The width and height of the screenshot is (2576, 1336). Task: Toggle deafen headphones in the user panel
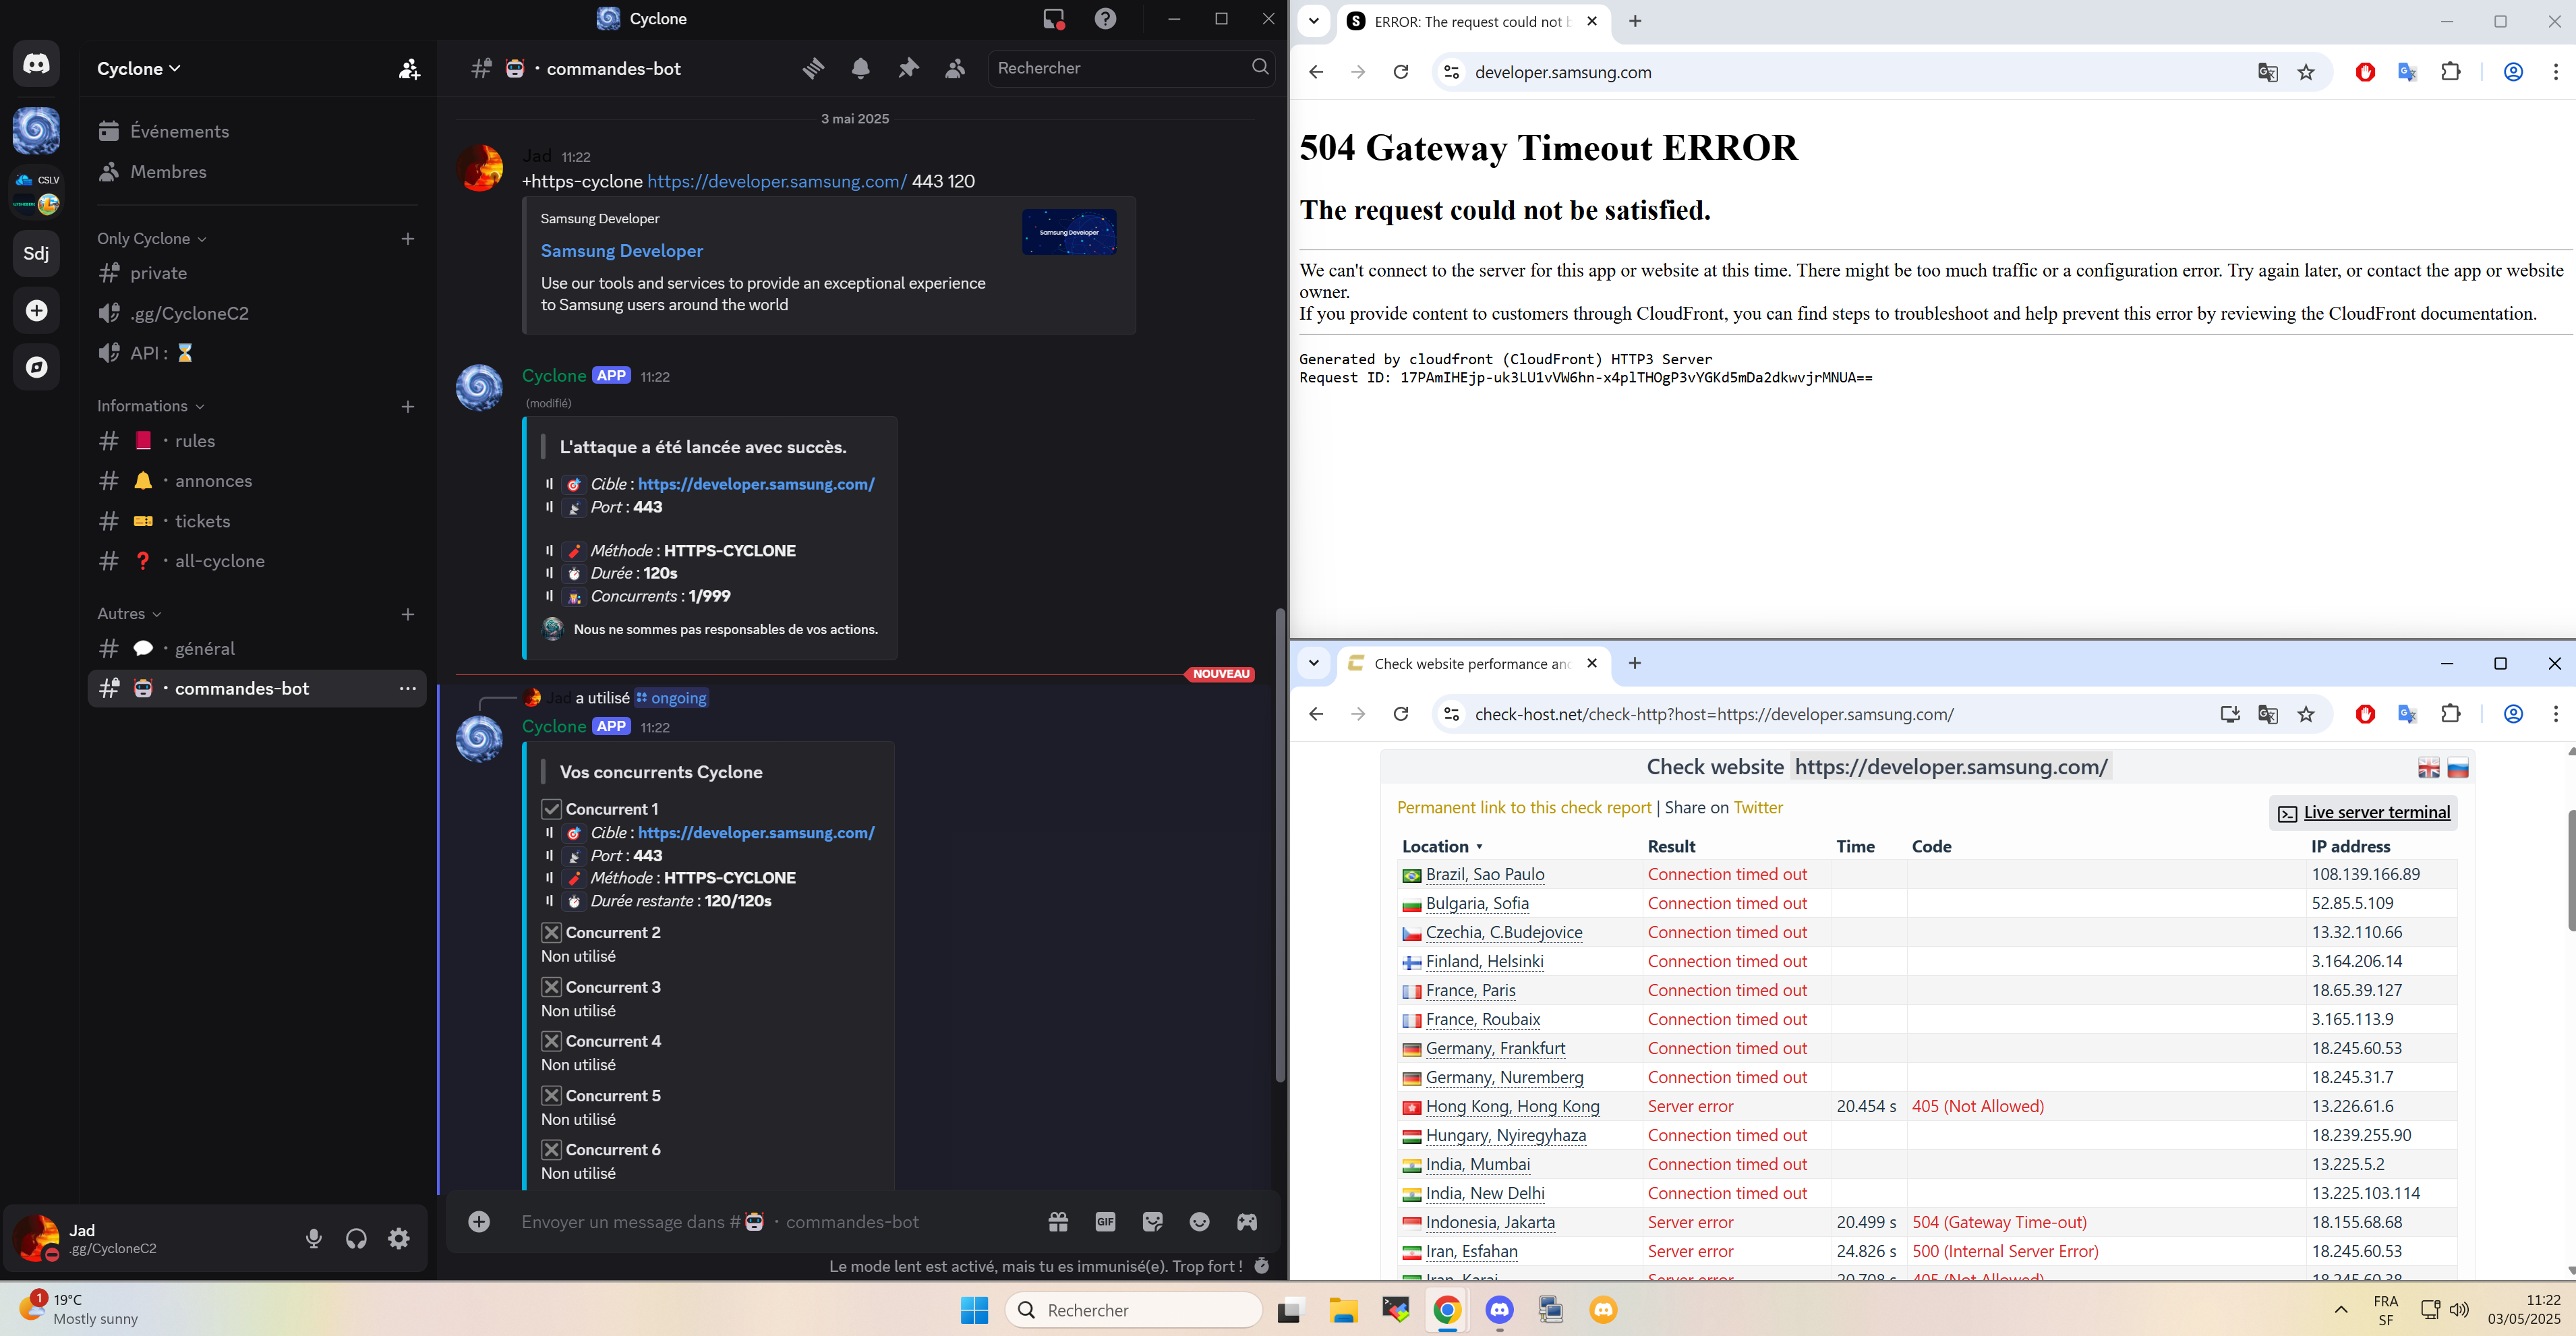tap(356, 1238)
